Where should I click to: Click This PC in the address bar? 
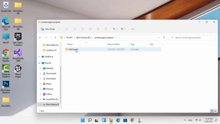(x=69, y=38)
